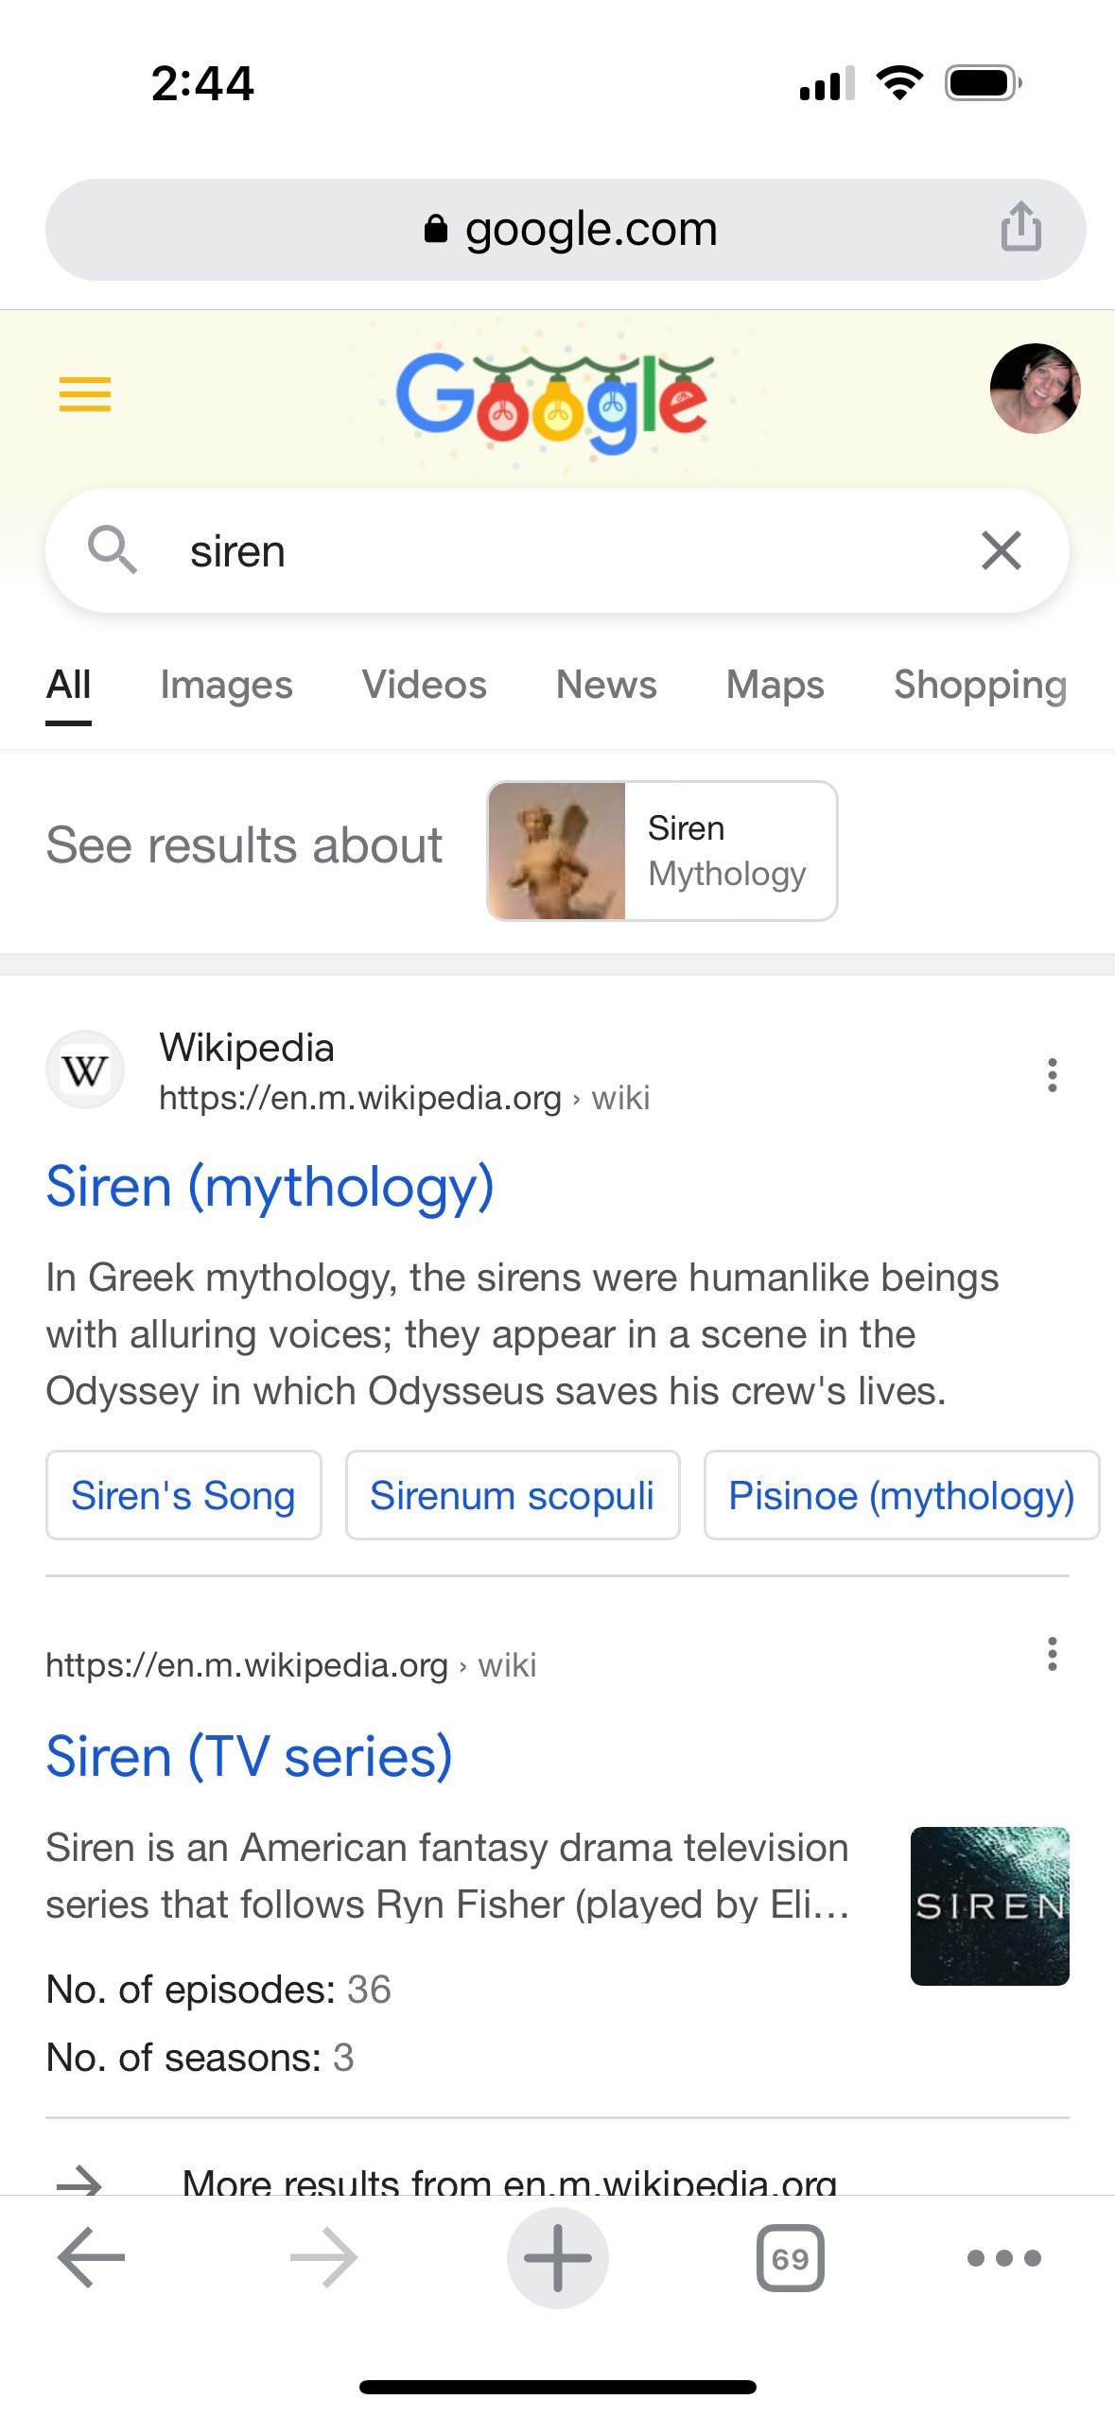Open options for Siren (mythology) result

(1052, 1075)
